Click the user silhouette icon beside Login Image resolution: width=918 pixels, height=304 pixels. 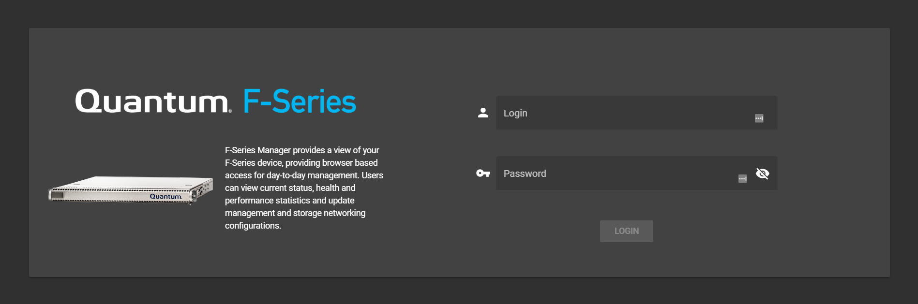tap(483, 113)
